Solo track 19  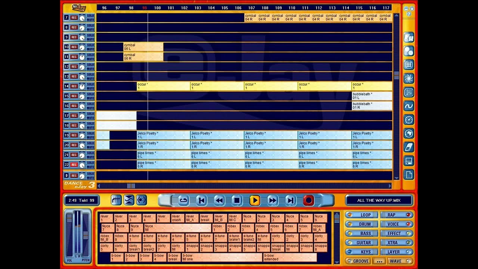coord(91,133)
